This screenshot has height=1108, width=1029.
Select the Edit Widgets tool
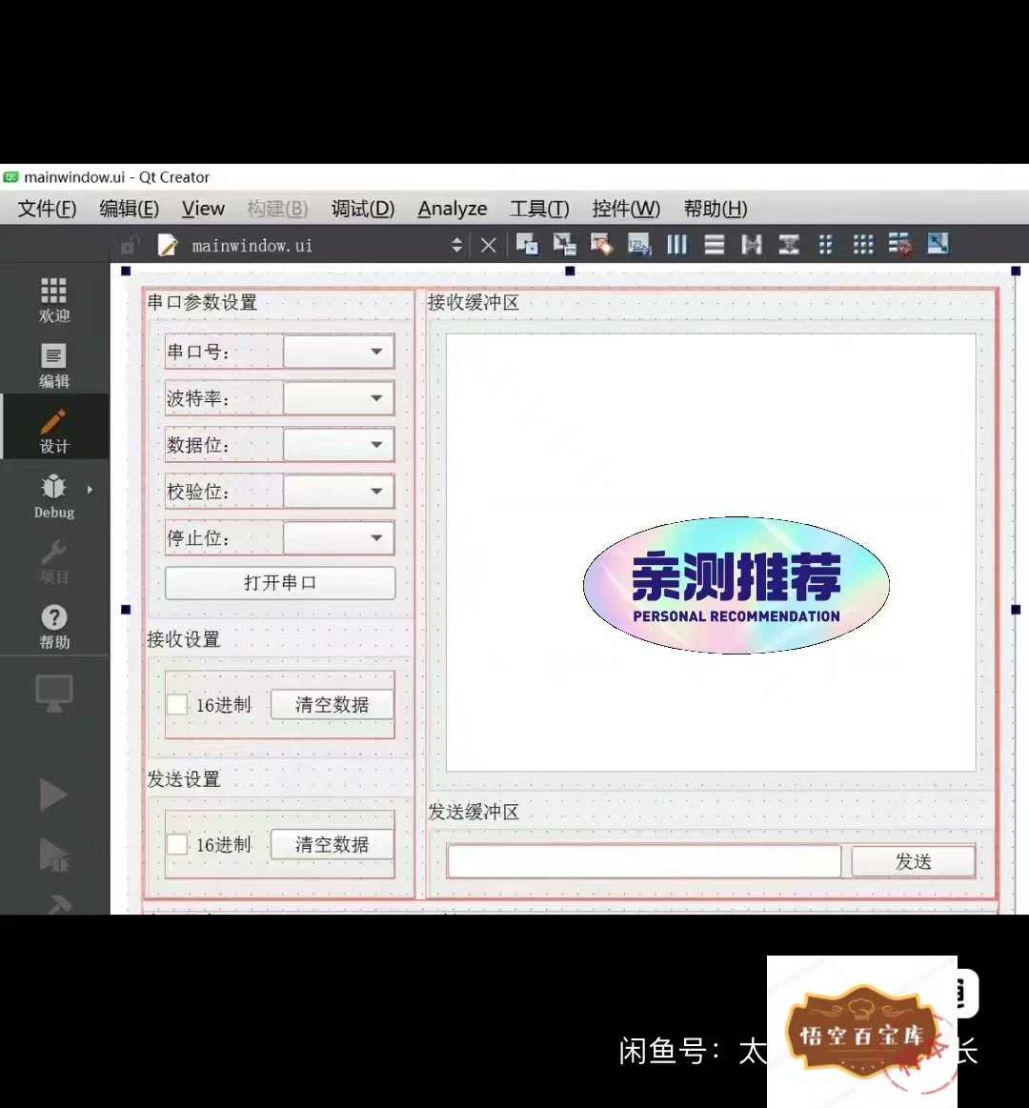(x=527, y=245)
